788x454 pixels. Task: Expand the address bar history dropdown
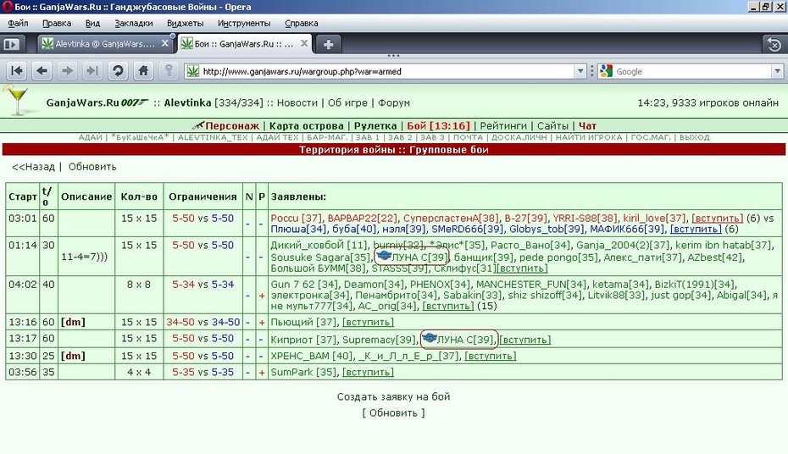click(x=580, y=71)
